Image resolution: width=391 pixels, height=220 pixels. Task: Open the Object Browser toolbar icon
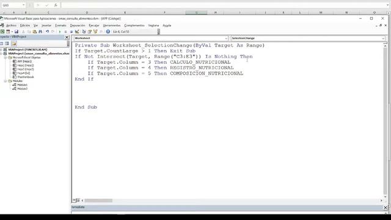coord(95,32)
